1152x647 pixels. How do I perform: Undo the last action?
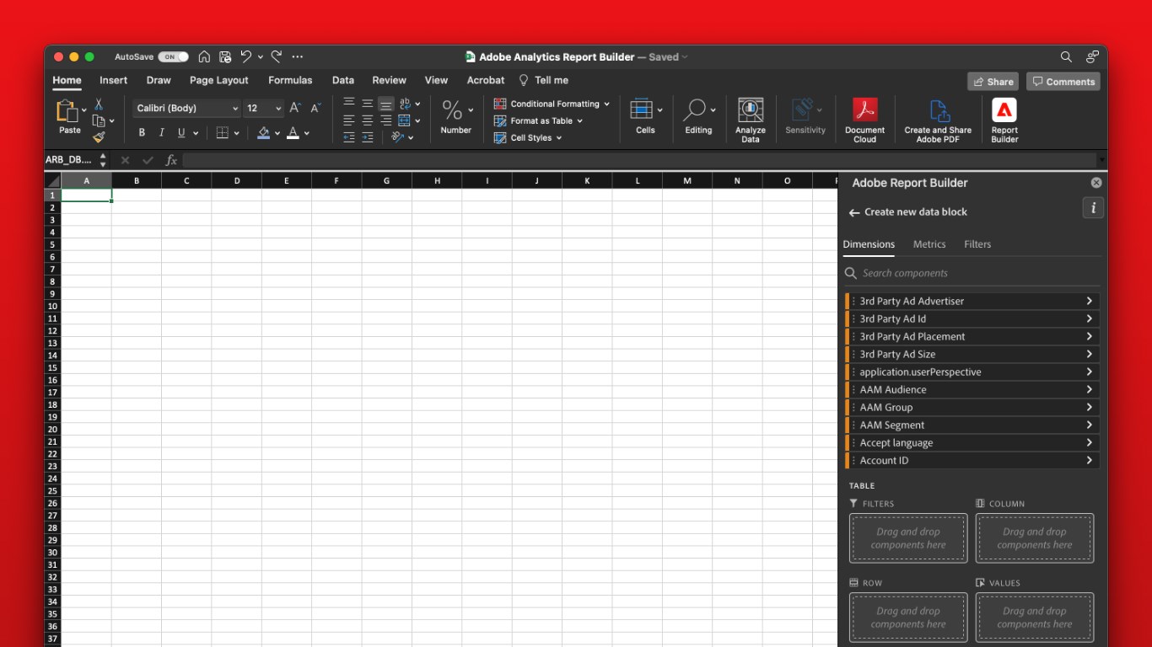(245, 56)
